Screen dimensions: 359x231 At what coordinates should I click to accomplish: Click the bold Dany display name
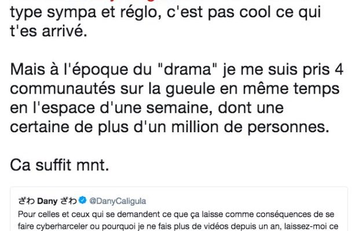[x=47, y=201]
